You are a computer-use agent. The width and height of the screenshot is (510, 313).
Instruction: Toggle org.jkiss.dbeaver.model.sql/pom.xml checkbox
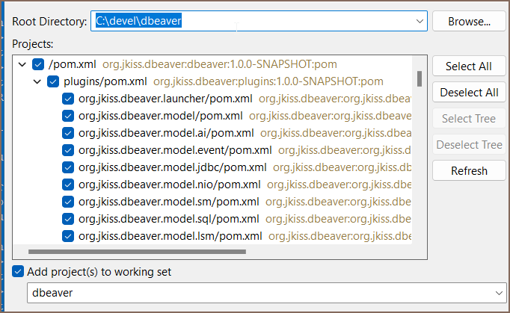68,219
